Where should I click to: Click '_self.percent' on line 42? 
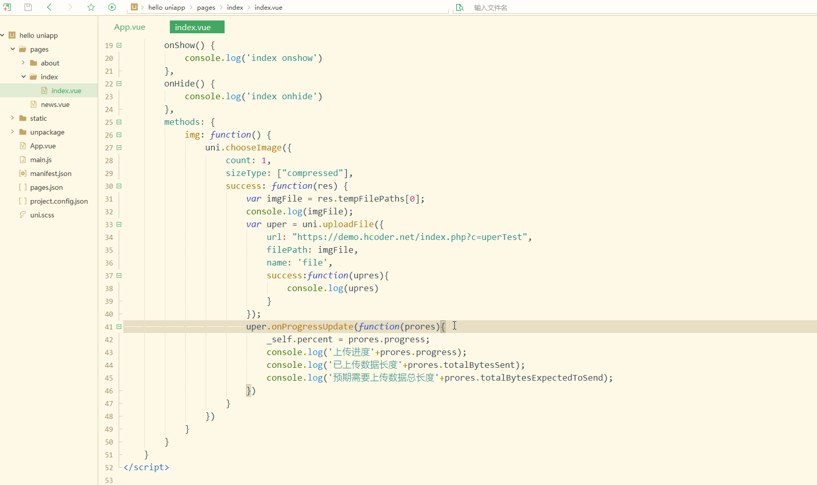[x=299, y=339]
